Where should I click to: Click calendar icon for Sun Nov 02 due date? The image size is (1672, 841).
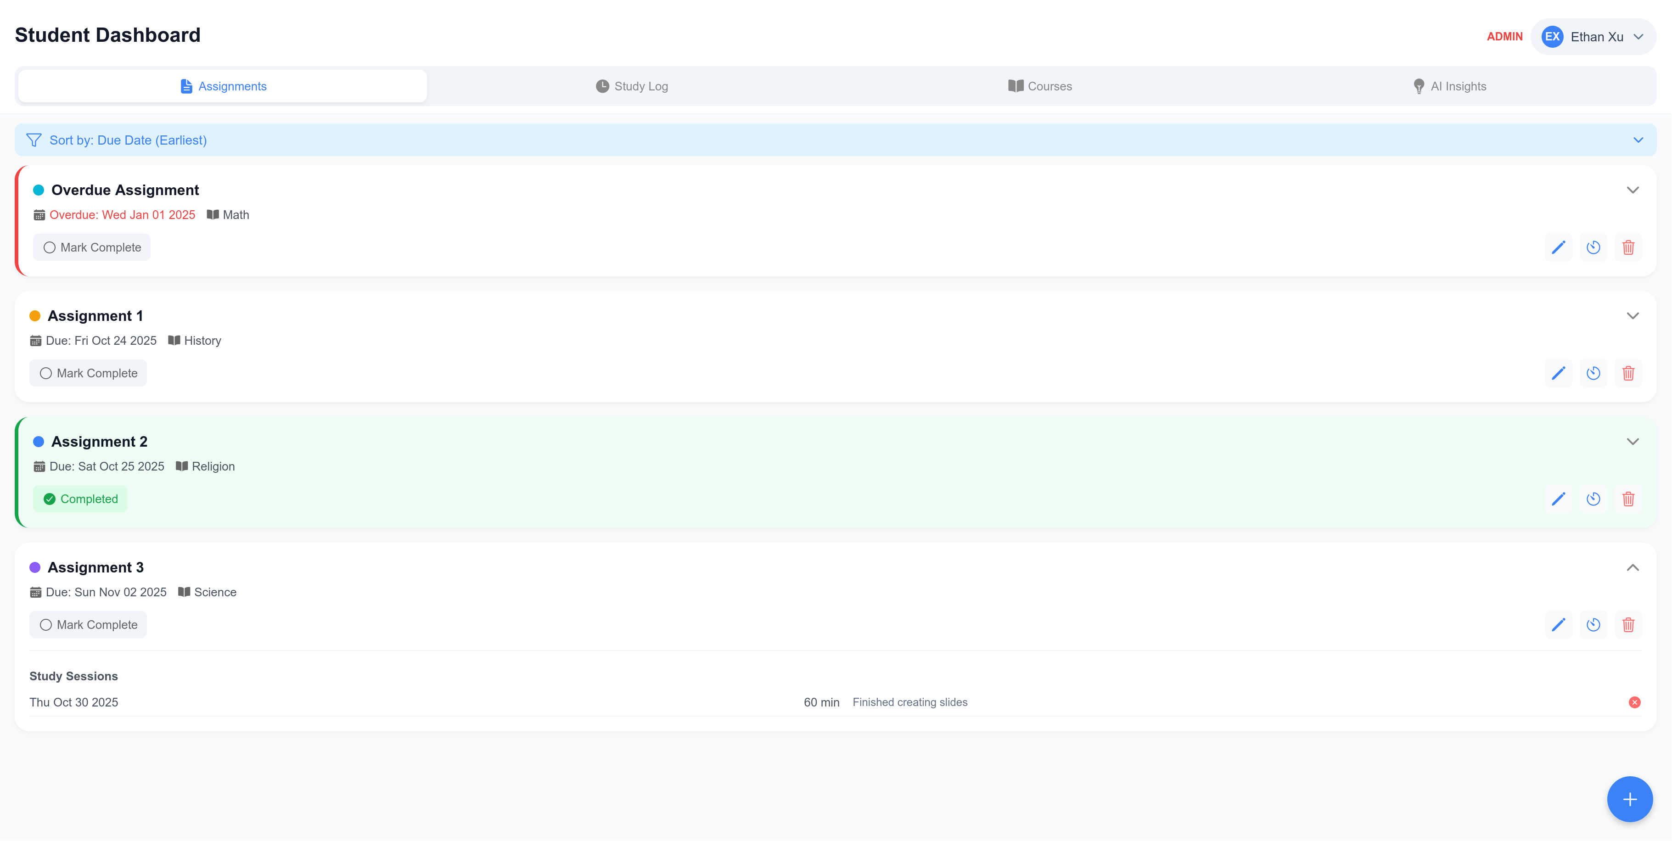coord(36,593)
